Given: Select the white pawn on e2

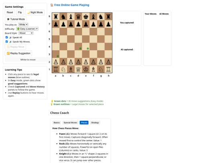Looking at the screenshot, I should pos(86,62).
